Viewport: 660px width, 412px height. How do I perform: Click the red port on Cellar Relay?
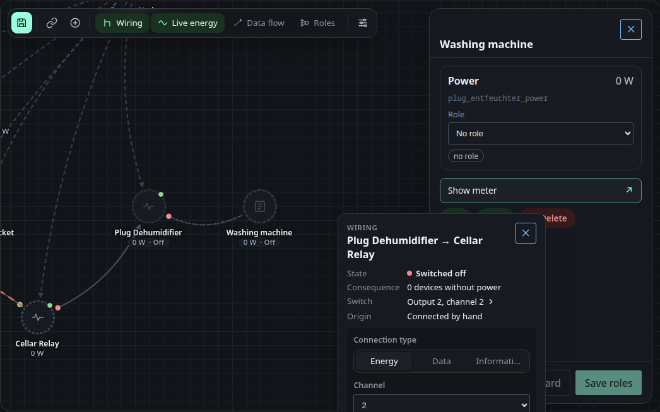pyautogui.click(x=58, y=308)
